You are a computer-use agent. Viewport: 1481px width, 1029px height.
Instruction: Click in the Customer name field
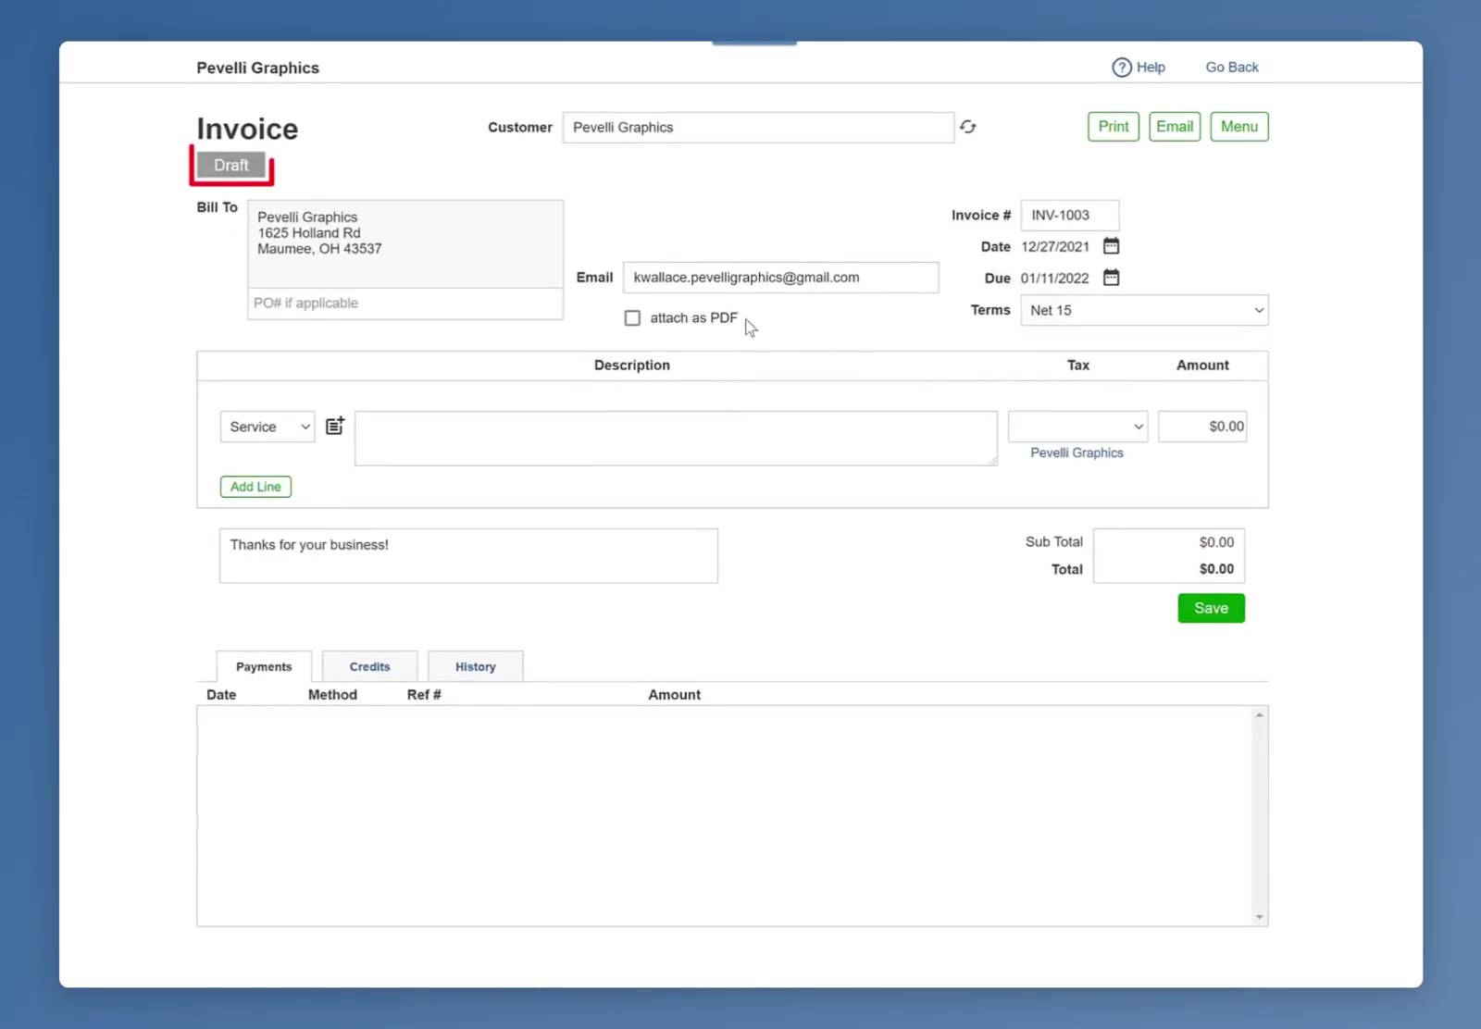pos(758,128)
